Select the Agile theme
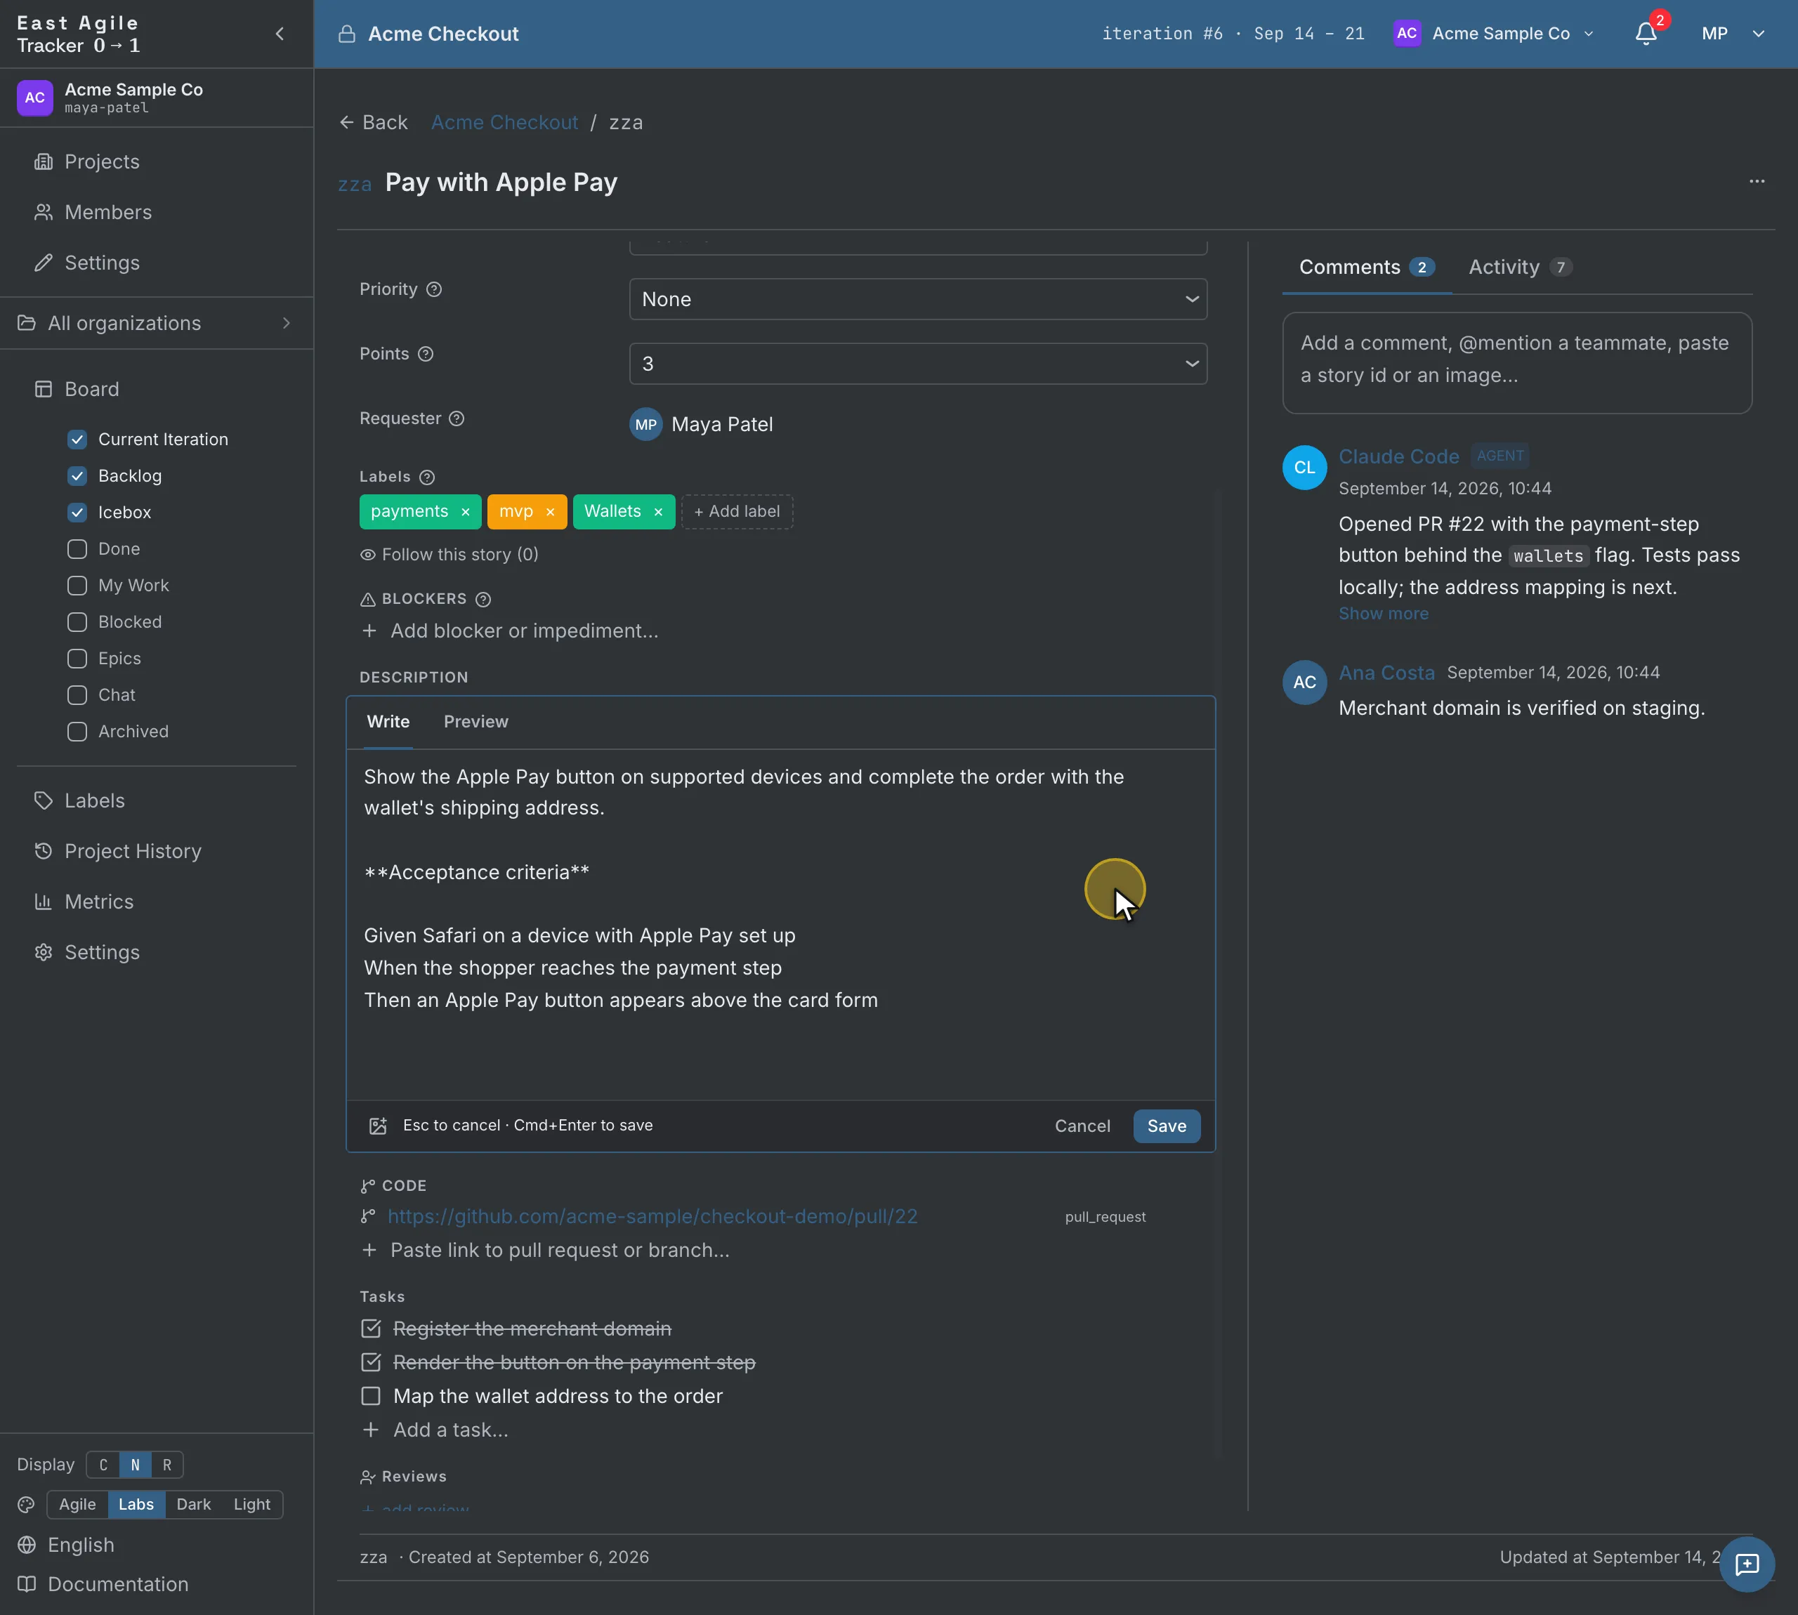 (77, 1504)
